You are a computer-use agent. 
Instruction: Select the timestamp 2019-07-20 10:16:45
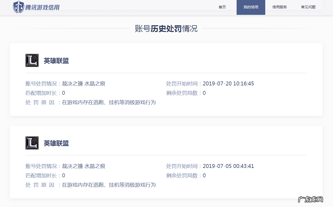(x=228, y=83)
